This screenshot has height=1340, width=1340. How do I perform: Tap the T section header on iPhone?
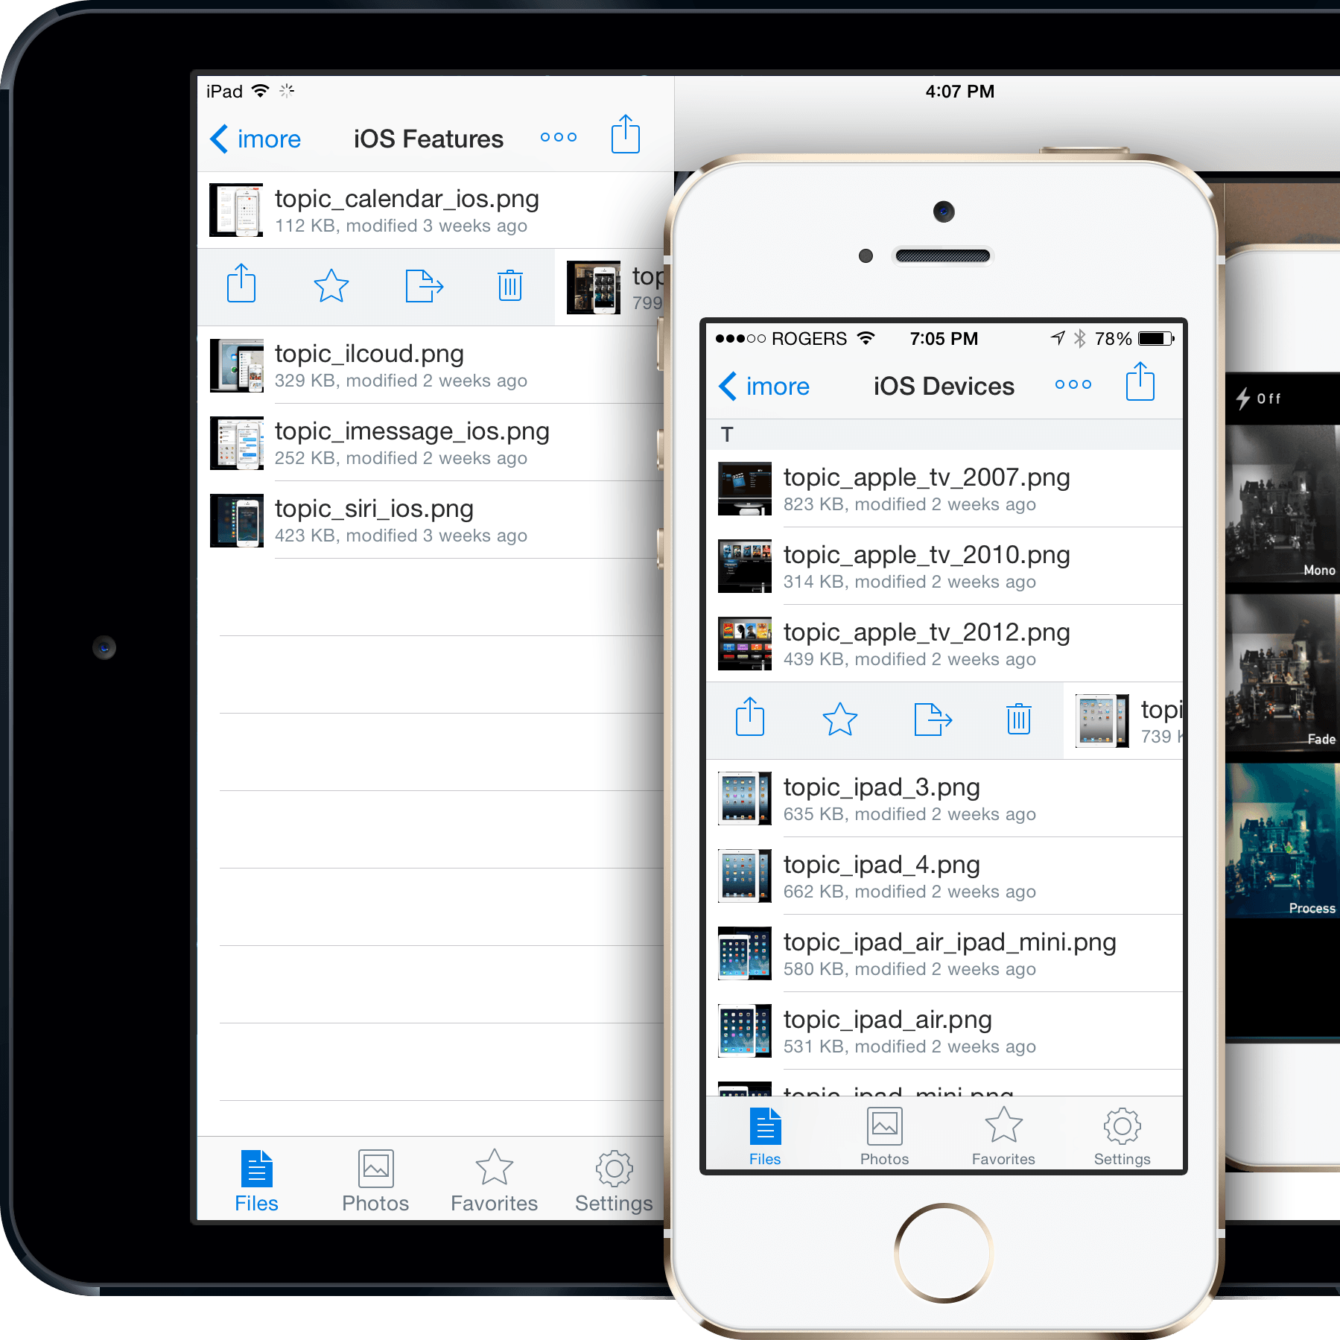point(944,434)
